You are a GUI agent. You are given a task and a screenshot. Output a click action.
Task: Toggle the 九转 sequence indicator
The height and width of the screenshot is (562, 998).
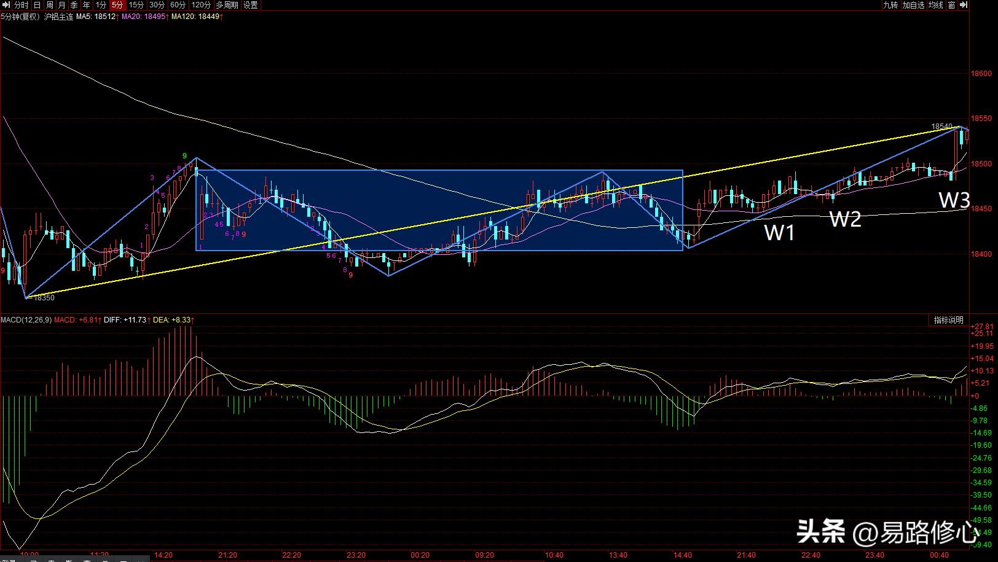[890, 5]
